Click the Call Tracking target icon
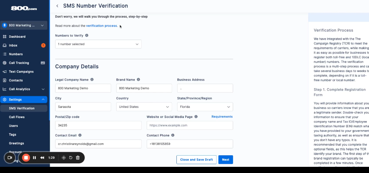The height and width of the screenshot is (173, 369). coord(5,63)
